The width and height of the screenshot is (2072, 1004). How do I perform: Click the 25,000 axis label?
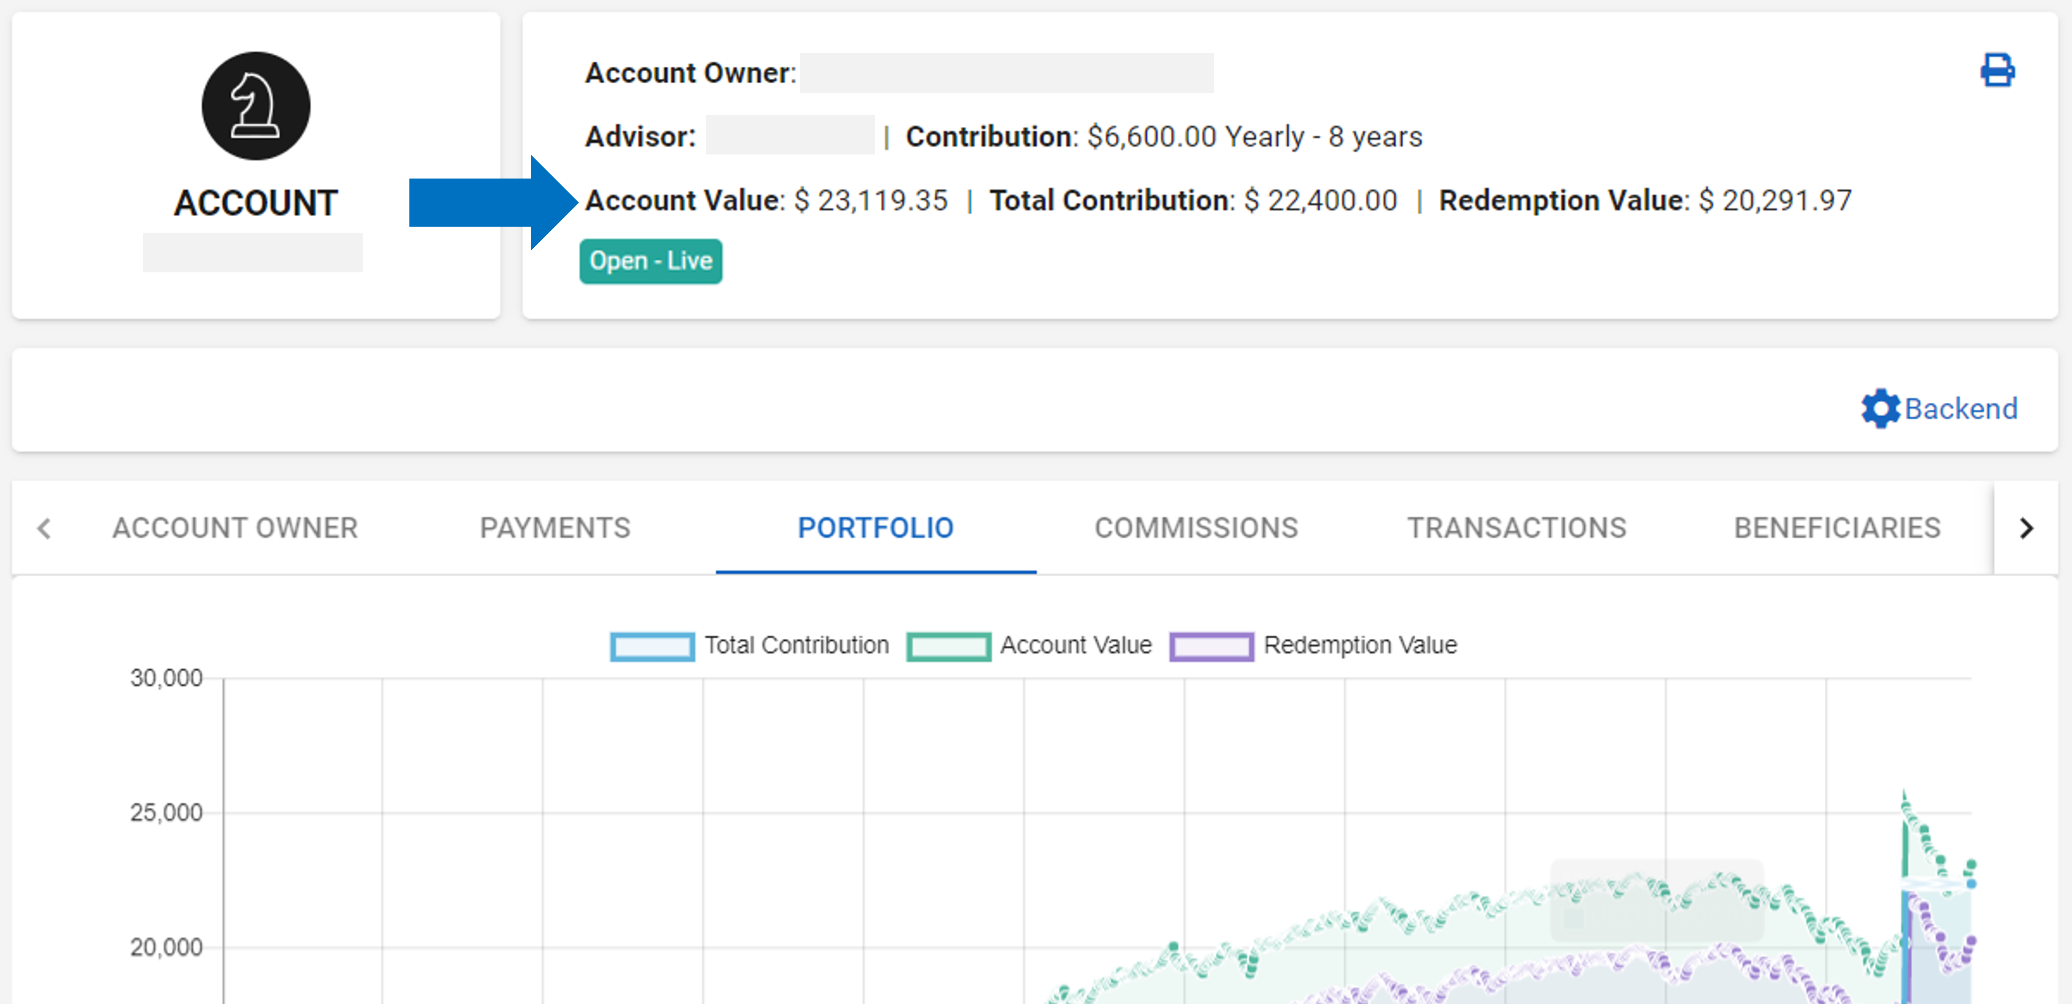coord(166,813)
